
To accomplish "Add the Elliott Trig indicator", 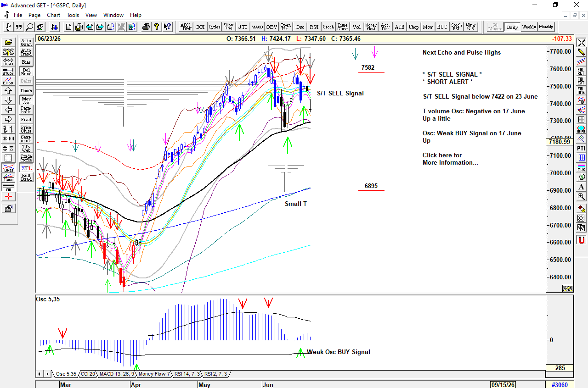I will coord(228,27).
